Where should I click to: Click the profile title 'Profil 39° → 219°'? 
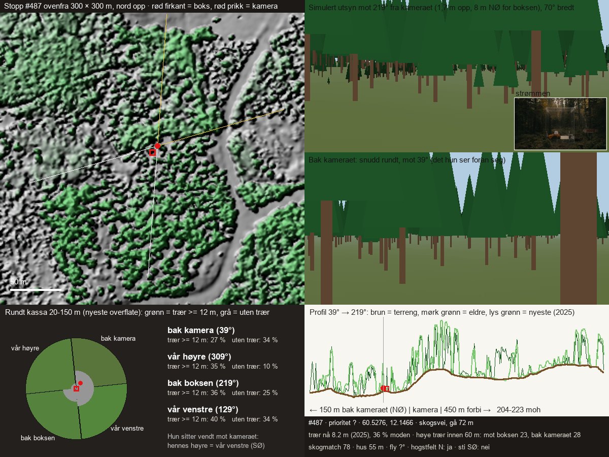pos(338,312)
